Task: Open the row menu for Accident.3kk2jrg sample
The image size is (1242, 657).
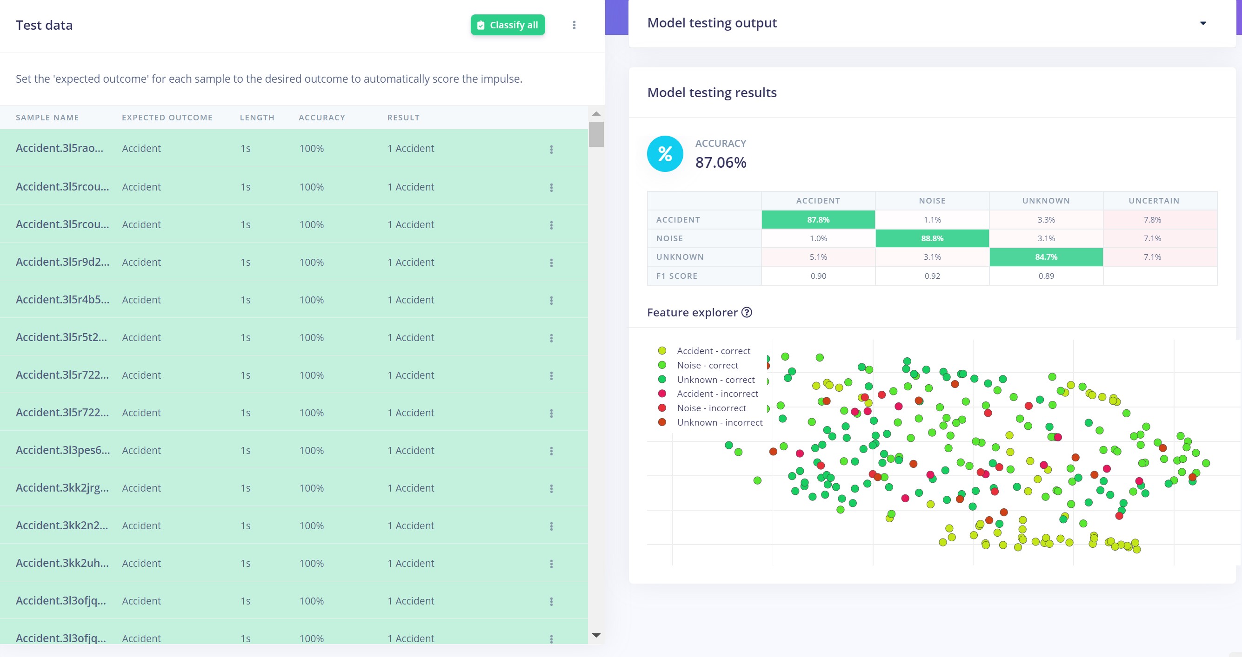Action: pos(551,488)
